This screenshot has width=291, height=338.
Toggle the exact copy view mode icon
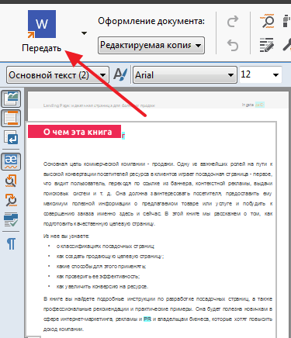pos(11,98)
